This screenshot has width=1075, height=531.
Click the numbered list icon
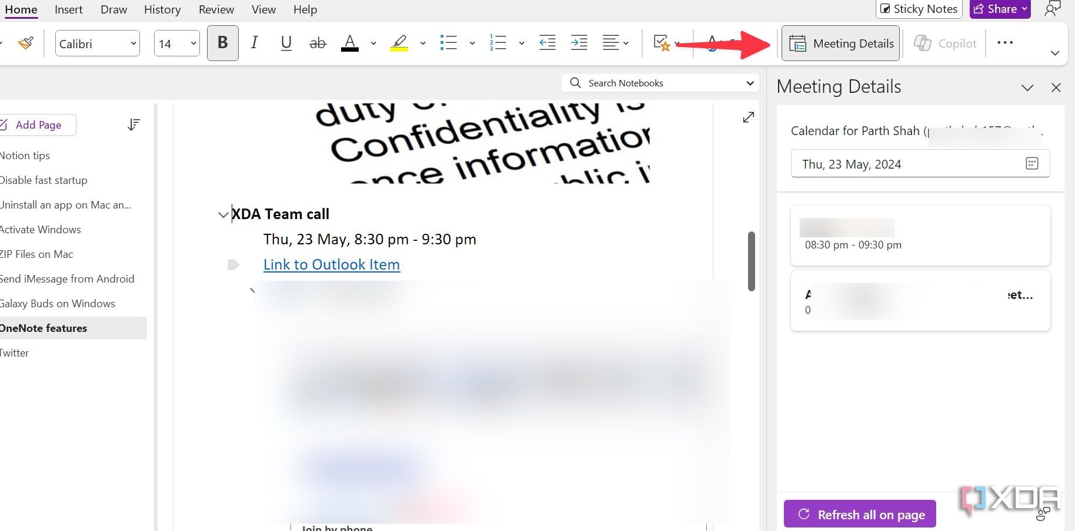point(498,43)
